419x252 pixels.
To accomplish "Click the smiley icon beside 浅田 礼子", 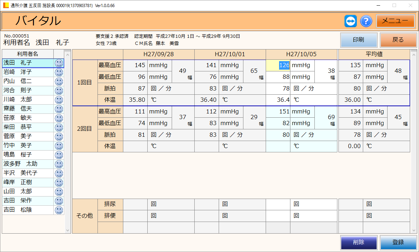I will point(59,63).
